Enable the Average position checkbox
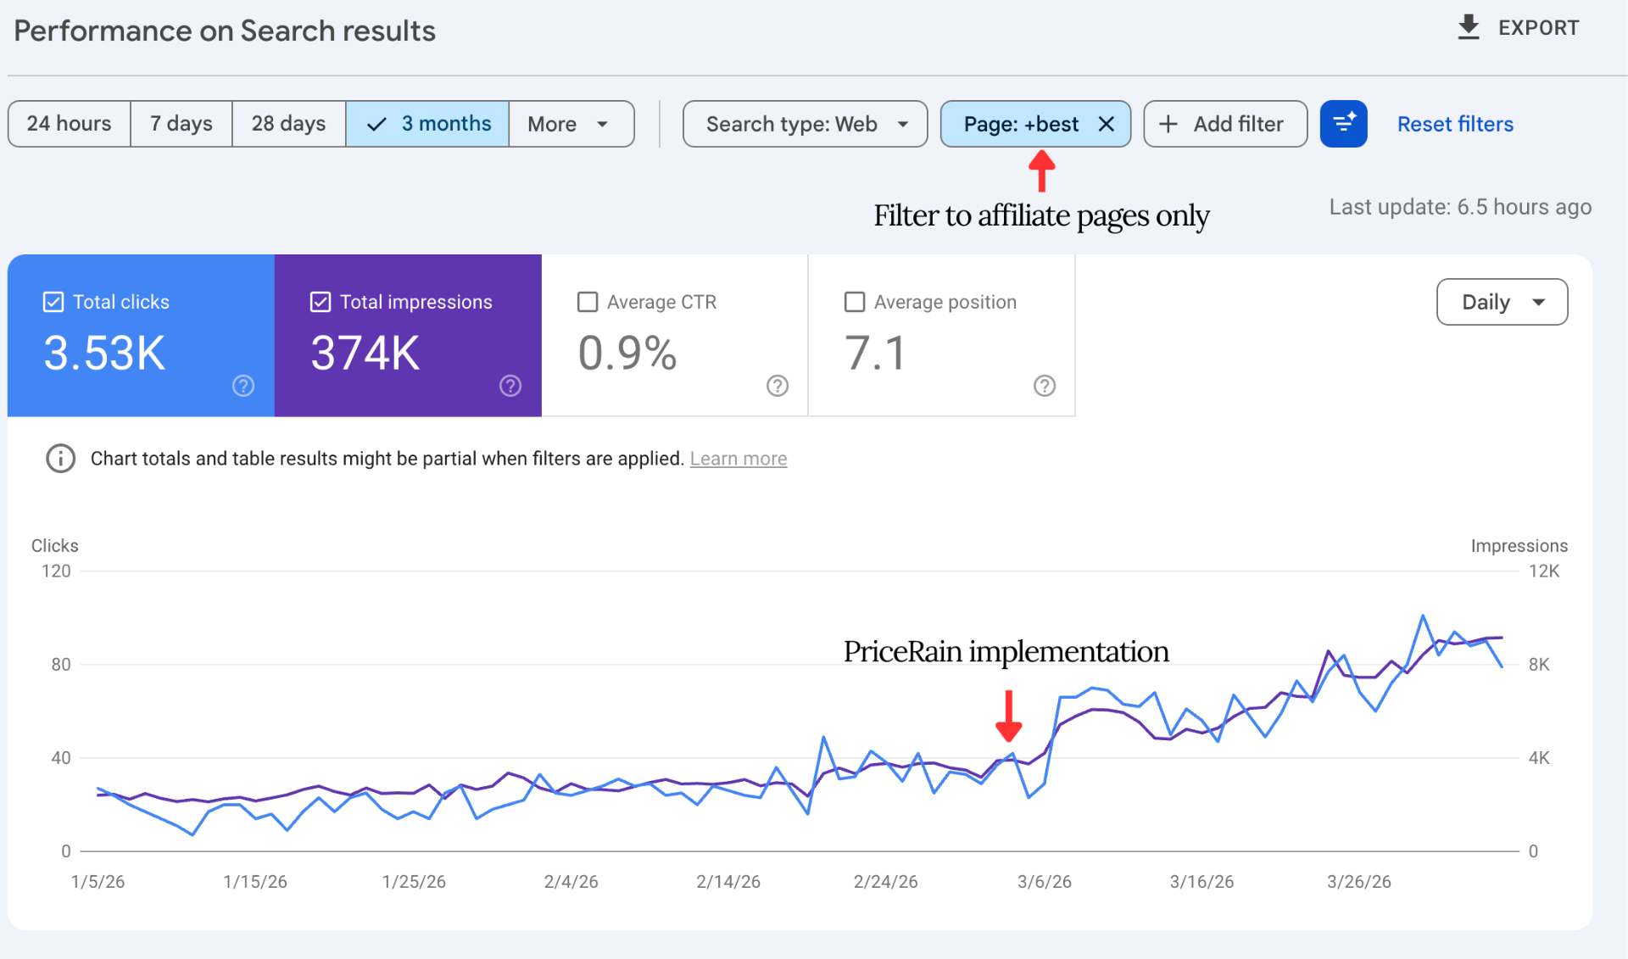1628x959 pixels. click(855, 302)
